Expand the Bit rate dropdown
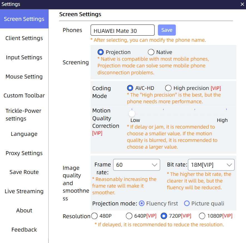 point(211,165)
